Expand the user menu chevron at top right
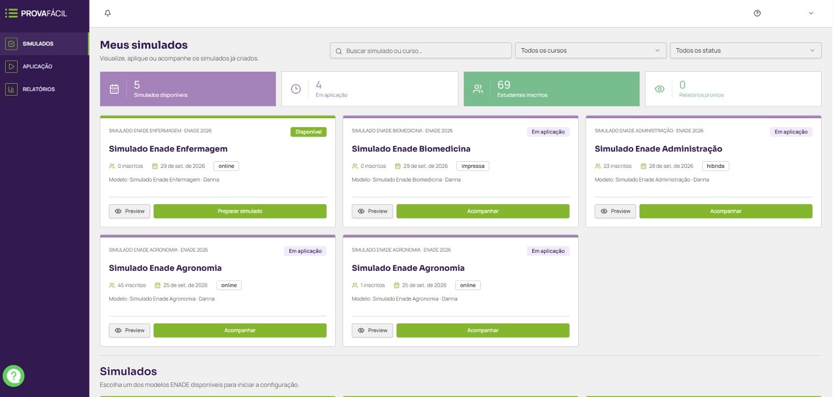 coord(810,13)
